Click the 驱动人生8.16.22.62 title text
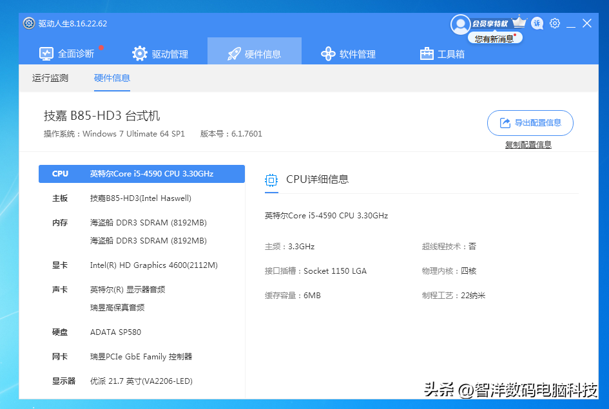The image size is (609, 409). (73, 23)
